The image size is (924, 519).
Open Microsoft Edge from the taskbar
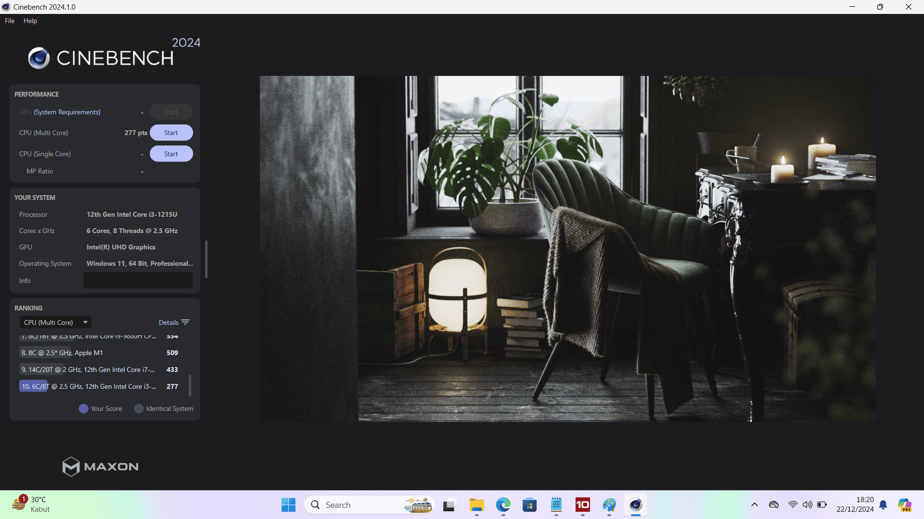503,505
